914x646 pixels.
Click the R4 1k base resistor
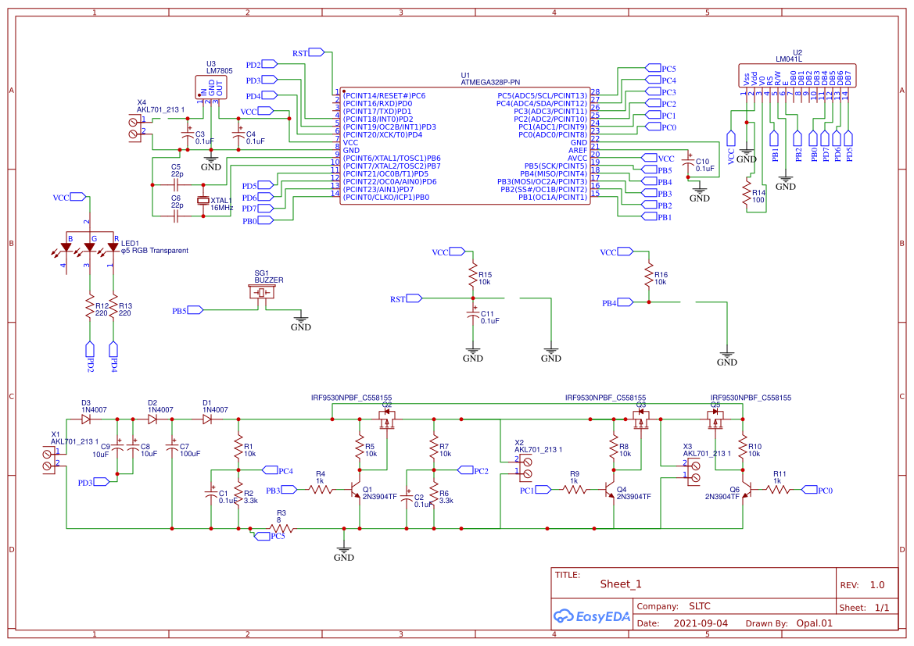click(320, 491)
